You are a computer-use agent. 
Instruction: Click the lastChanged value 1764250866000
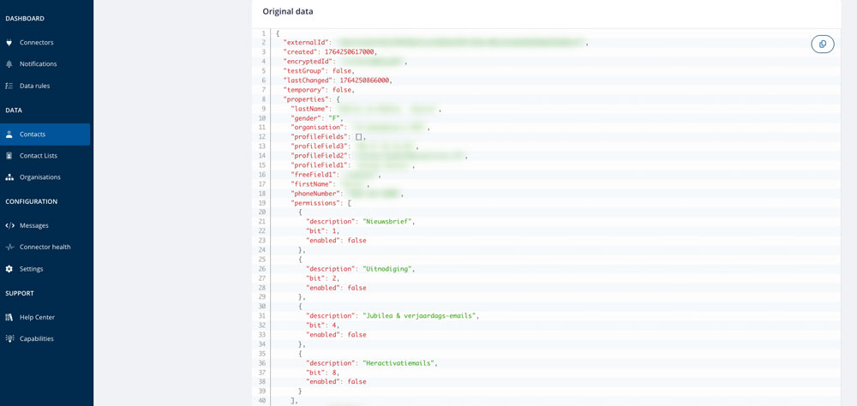pyautogui.click(x=365, y=80)
